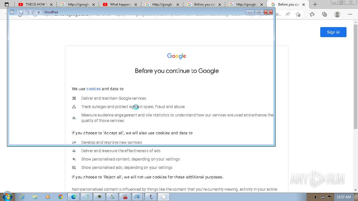Switch to the 'What happens' YouTube tab
This screenshot has width=358, height=201.
pos(121,4)
